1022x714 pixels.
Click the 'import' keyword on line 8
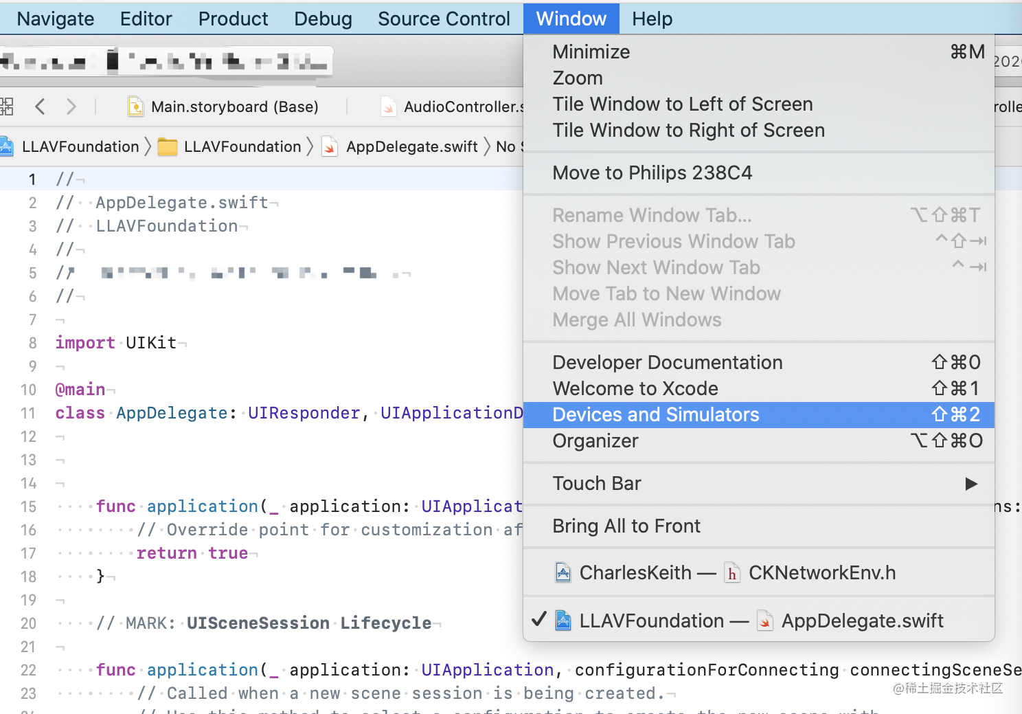point(85,343)
